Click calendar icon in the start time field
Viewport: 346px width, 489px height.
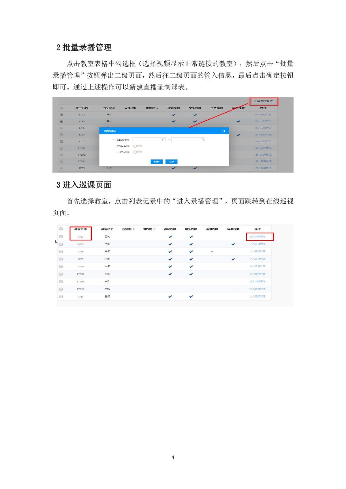(164, 140)
